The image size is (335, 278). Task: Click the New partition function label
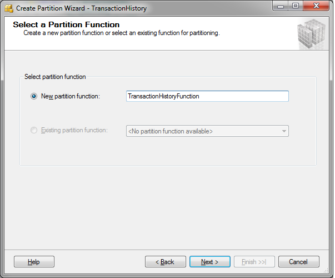pyautogui.click(x=71, y=96)
